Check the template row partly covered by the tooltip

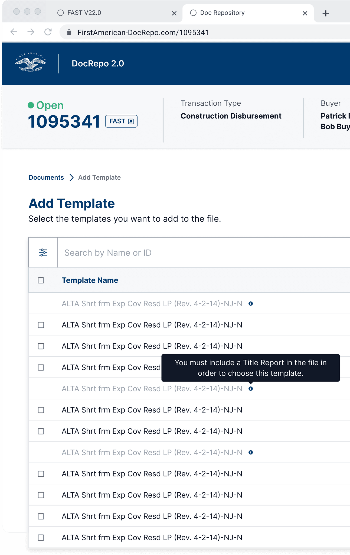41,367
